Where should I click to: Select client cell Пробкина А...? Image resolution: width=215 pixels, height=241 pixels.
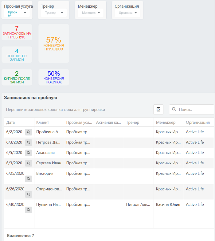click(x=49, y=132)
